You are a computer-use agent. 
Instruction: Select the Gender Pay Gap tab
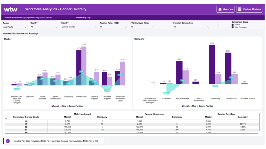click(83, 18)
